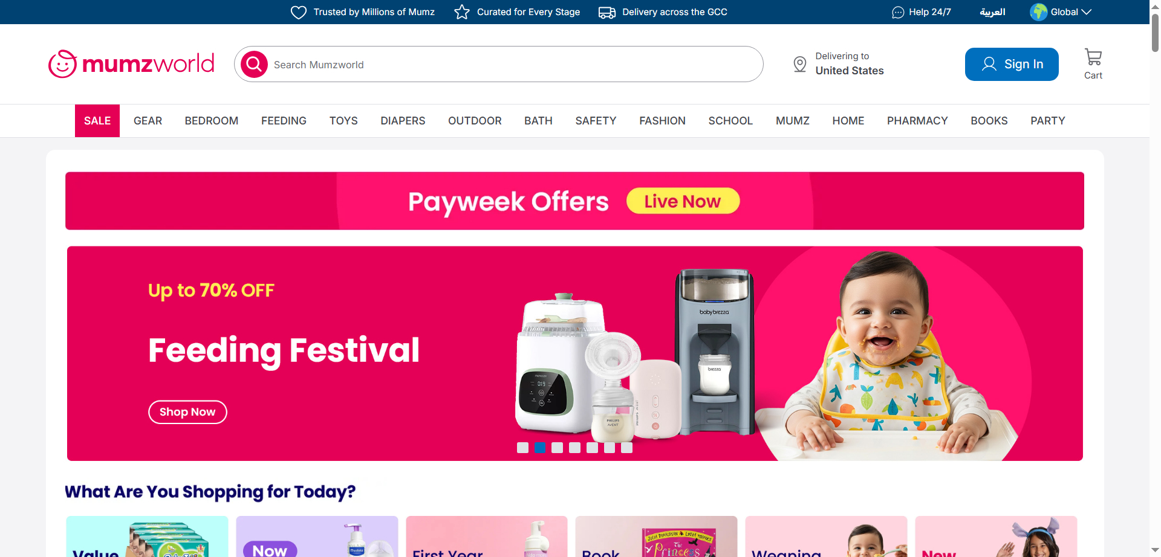Click the Sign In button
This screenshot has width=1161, height=557.
tap(1012, 64)
